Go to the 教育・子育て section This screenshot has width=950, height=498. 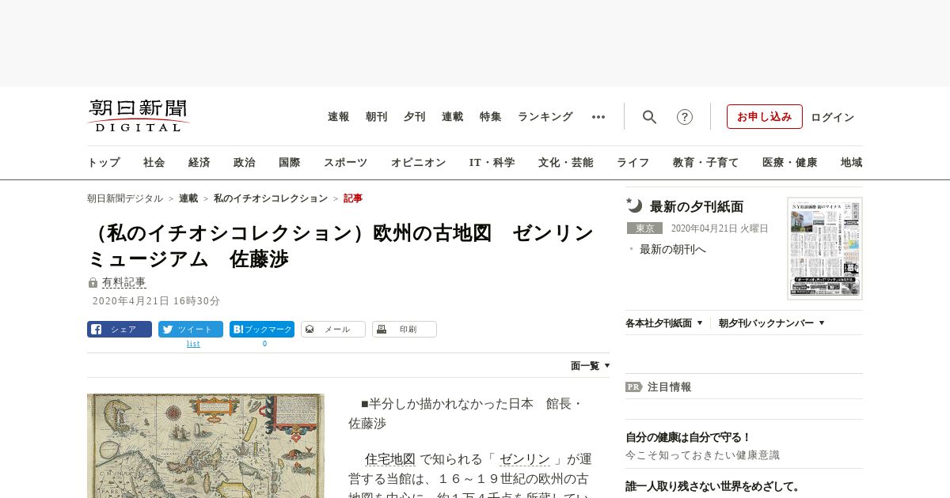tap(706, 163)
